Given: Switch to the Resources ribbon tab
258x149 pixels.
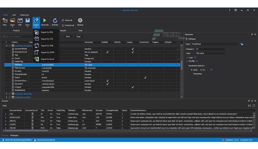Looking at the screenshot, I should click(x=24, y=15).
